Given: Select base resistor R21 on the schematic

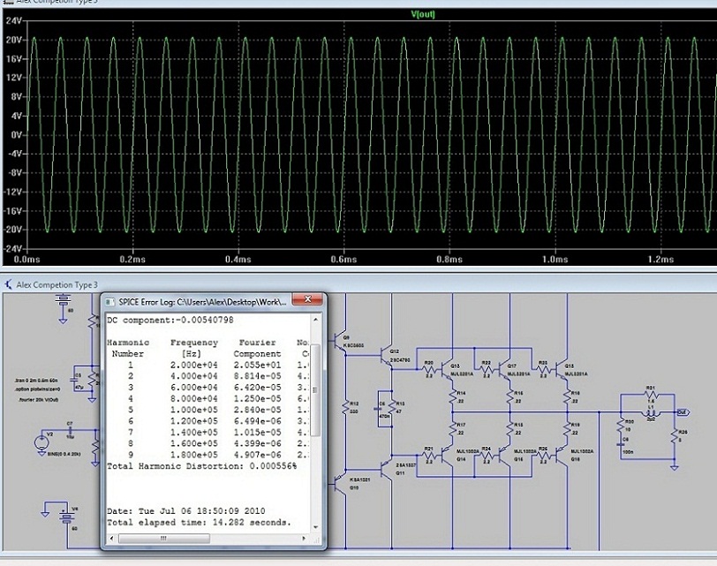Looking at the screenshot, I should click(x=428, y=455).
